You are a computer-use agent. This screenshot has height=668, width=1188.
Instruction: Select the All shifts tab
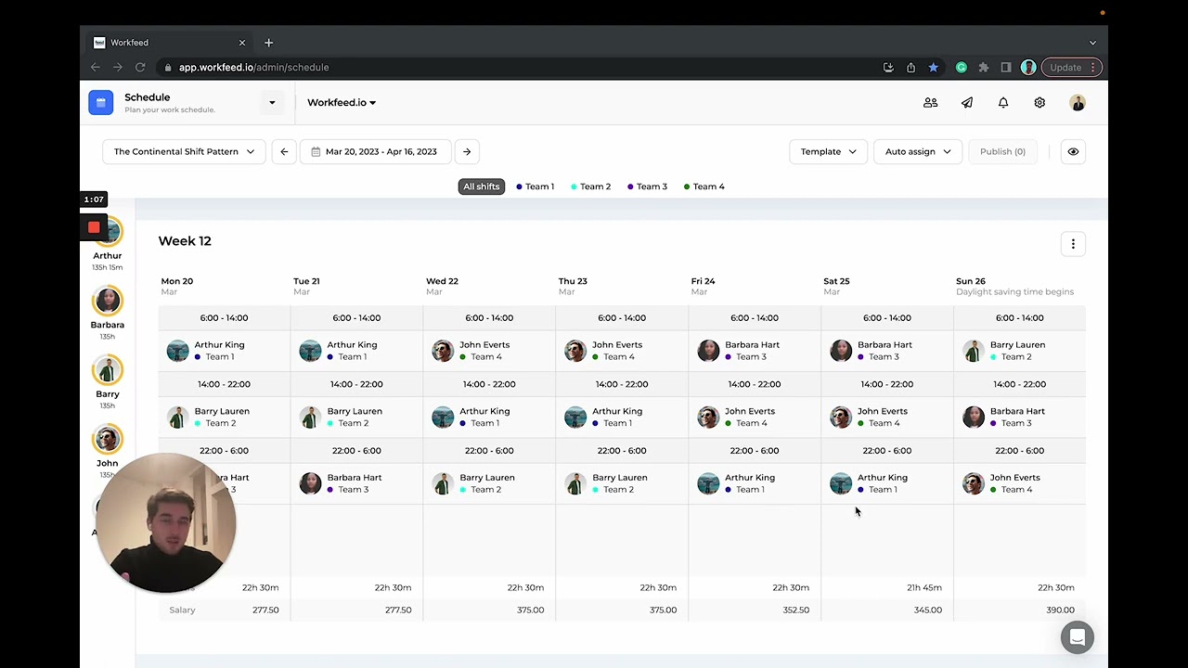(x=482, y=186)
